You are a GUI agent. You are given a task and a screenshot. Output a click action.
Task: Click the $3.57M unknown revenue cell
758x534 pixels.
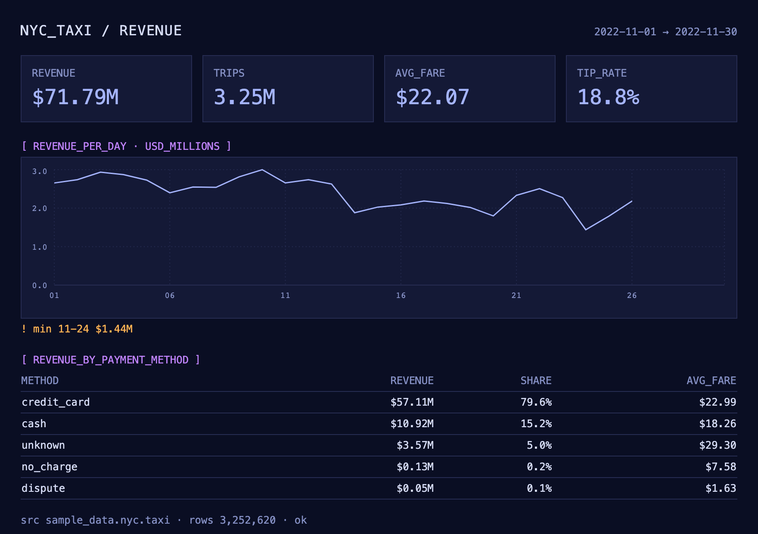point(415,445)
